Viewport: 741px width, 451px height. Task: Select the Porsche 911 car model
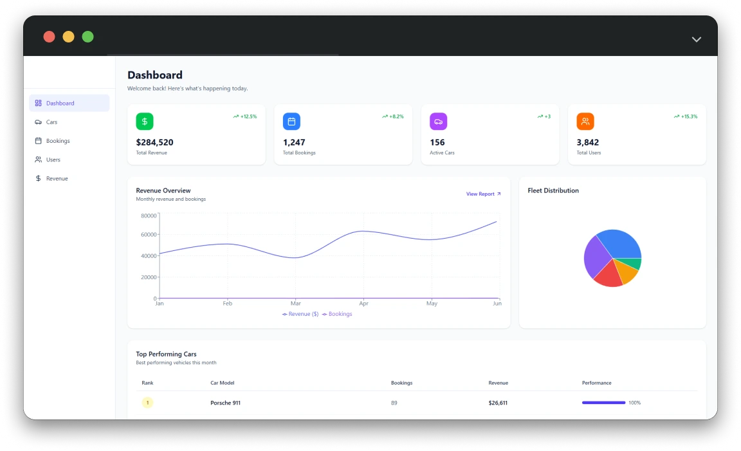(x=225, y=403)
